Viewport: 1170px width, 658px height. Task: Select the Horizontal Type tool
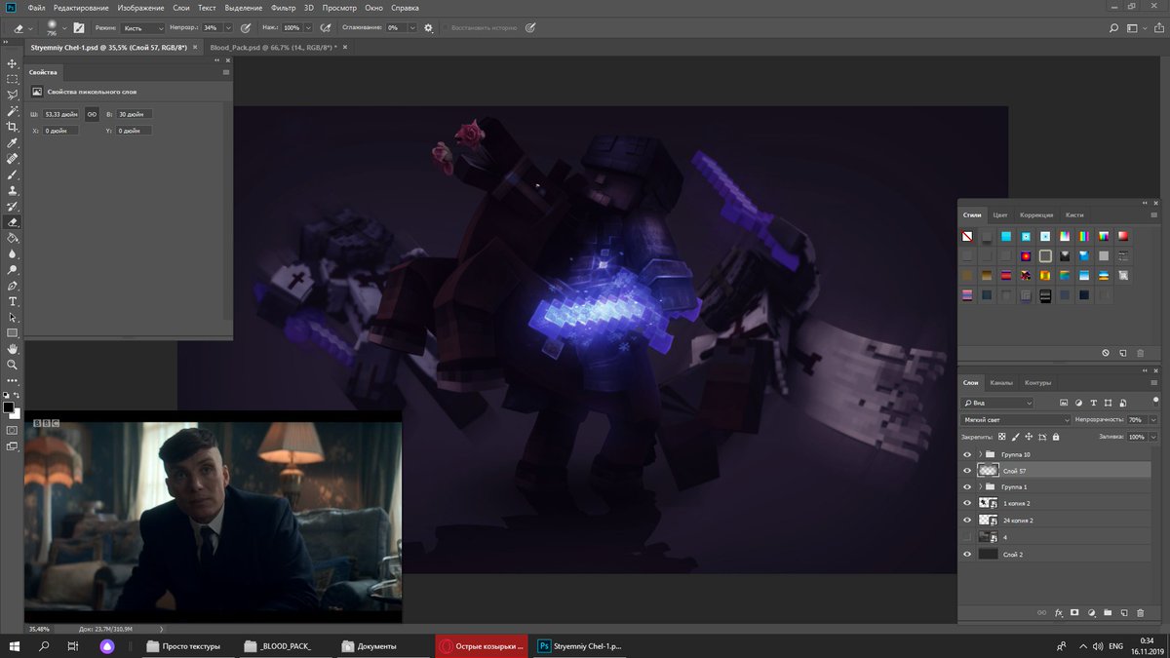[13, 302]
